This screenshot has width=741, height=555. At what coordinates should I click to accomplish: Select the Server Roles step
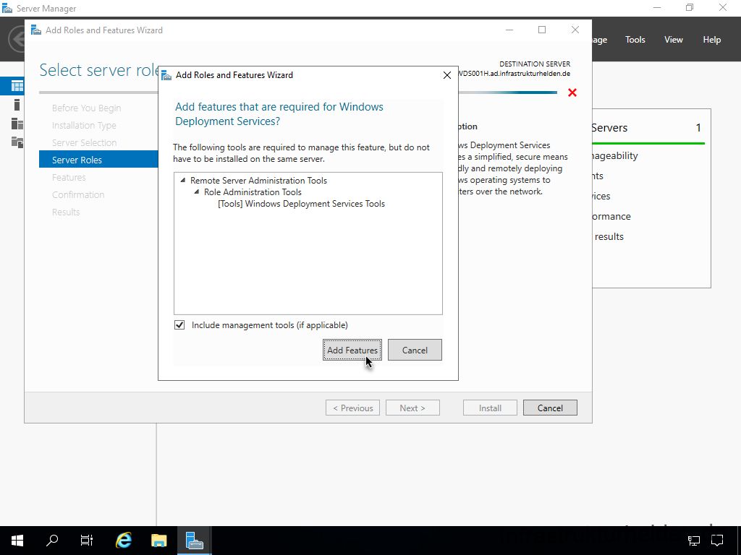point(98,160)
